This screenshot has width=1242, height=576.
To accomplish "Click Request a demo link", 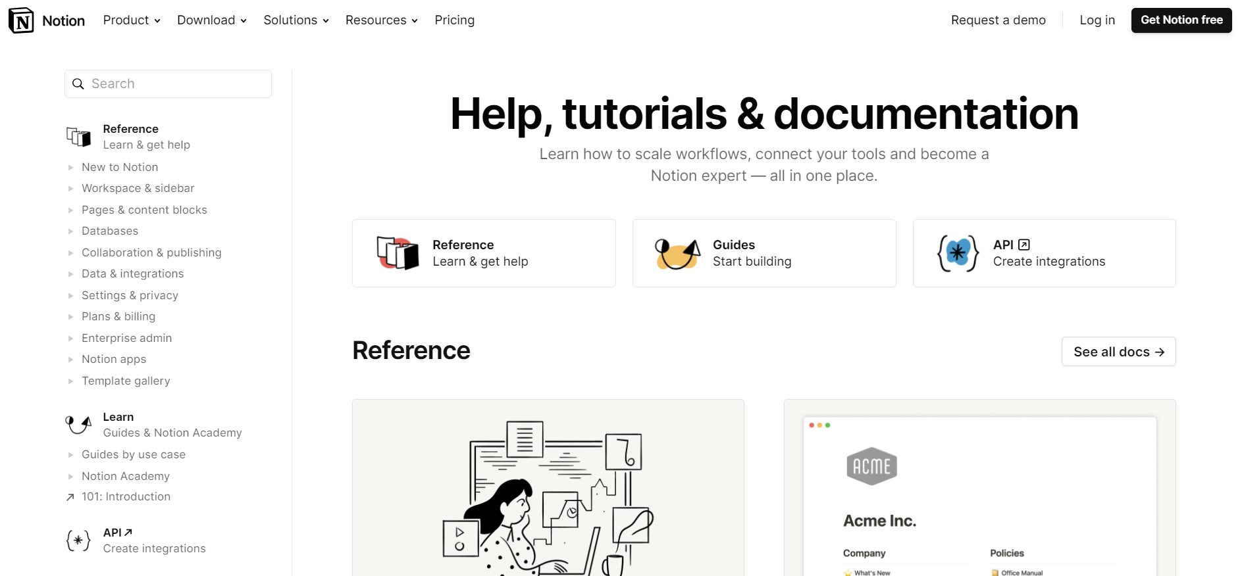I will [998, 20].
